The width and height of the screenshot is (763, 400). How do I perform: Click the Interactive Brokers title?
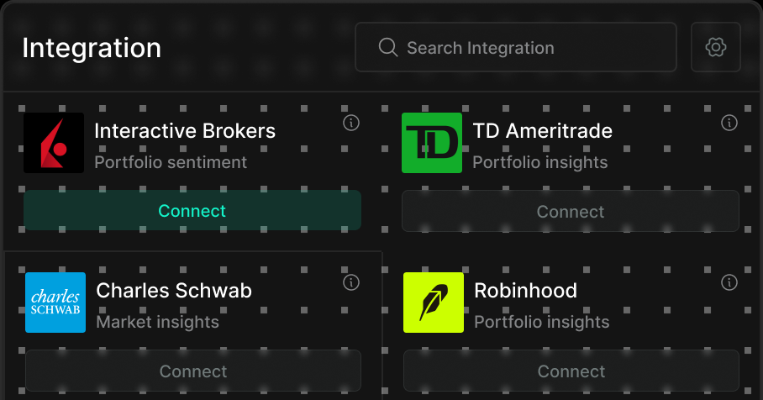coord(185,131)
